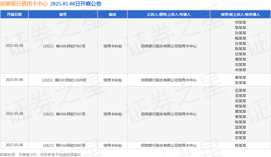Click the '公诉人/原告/上诉人/申请人' column header
The image size is (271, 157).
coord(169,14)
